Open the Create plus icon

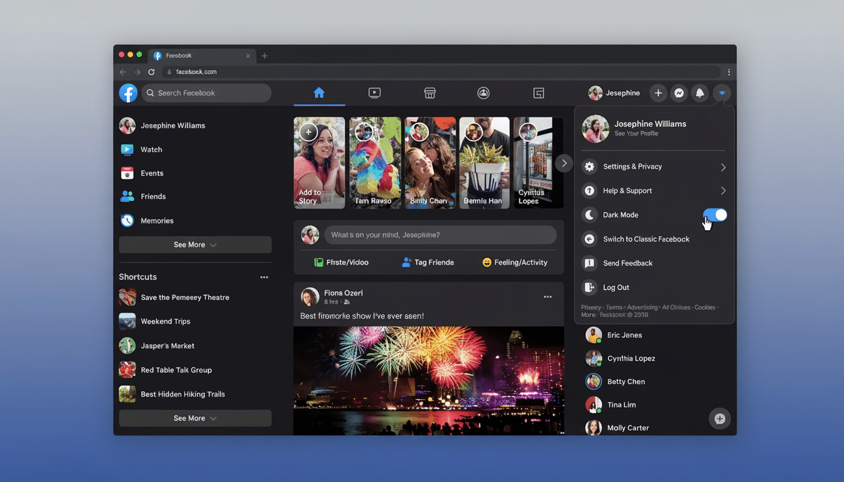pyautogui.click(x=658, y=92)
